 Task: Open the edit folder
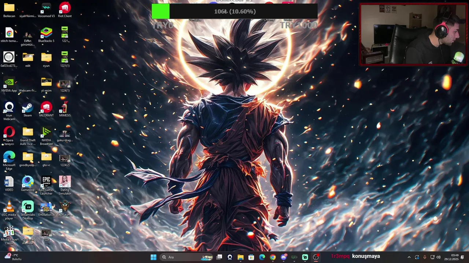pos(28,60)
